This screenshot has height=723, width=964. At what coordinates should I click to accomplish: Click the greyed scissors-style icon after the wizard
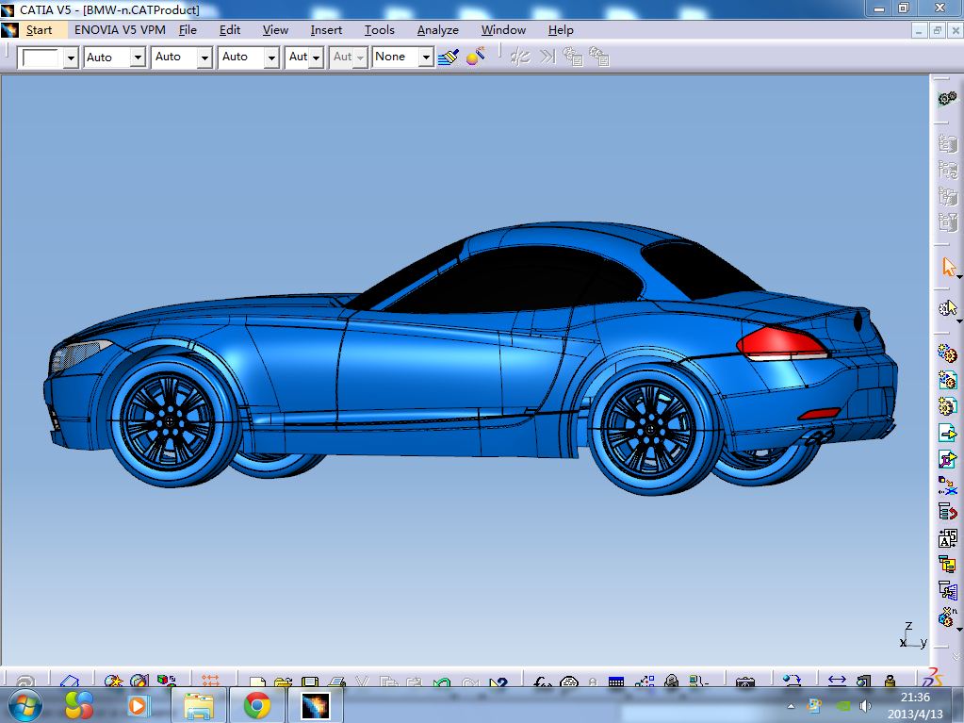tap(520, 58)
